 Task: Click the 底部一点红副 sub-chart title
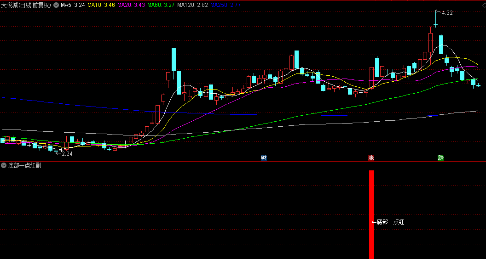click(x=24, y=165)
